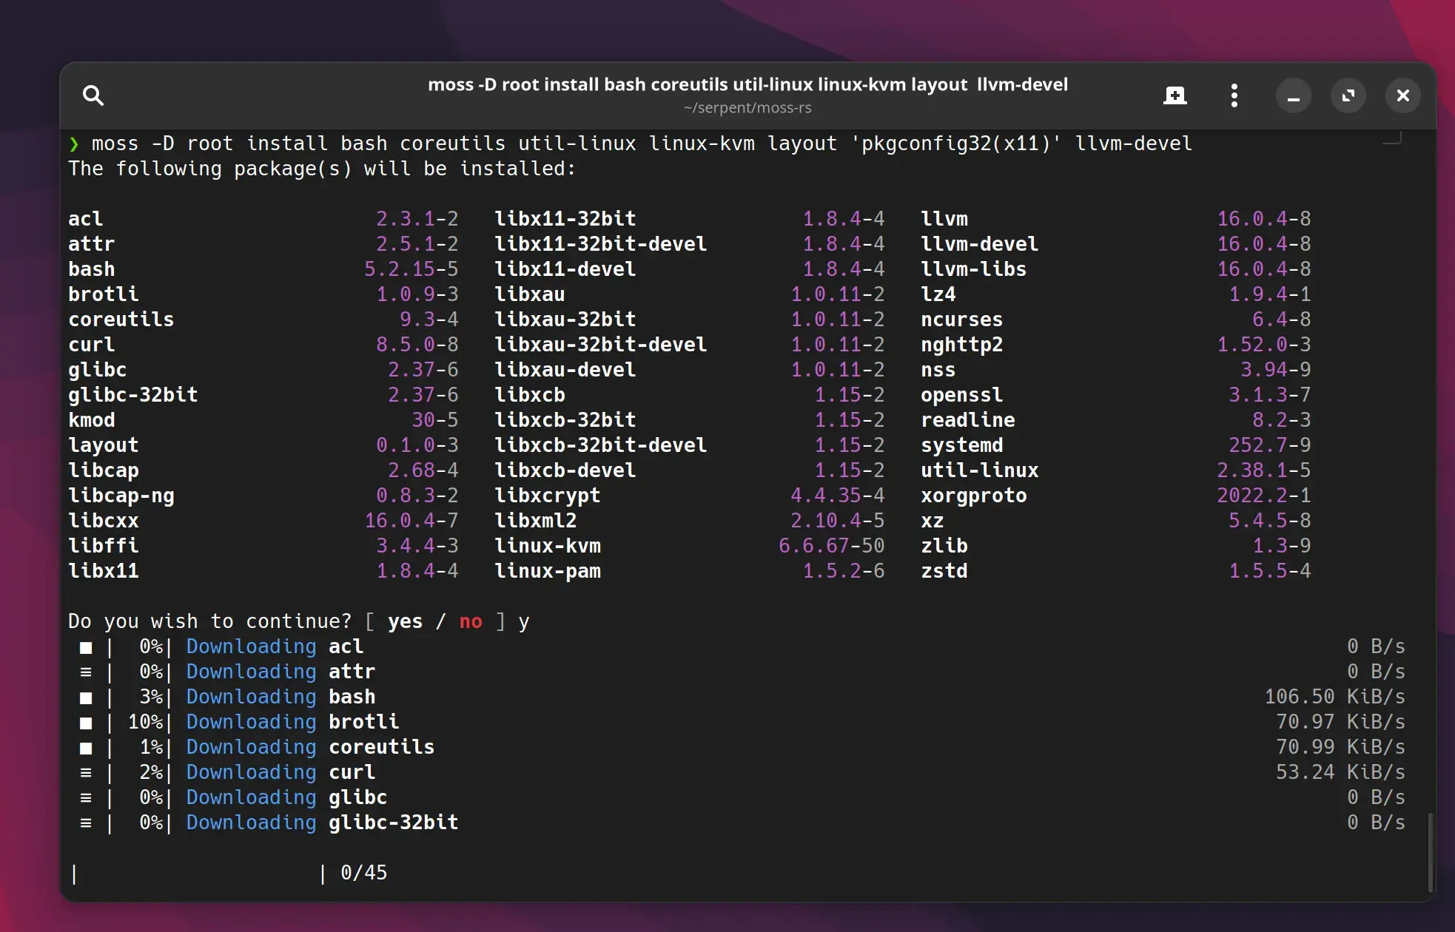The image size is (1455, 932).
Task: Minimize the terminal window
Action: click(1293, 95)
